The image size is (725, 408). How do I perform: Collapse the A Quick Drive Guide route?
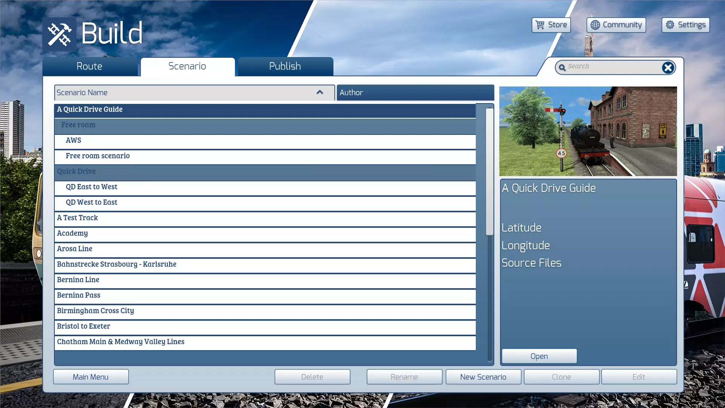point(90,110)
